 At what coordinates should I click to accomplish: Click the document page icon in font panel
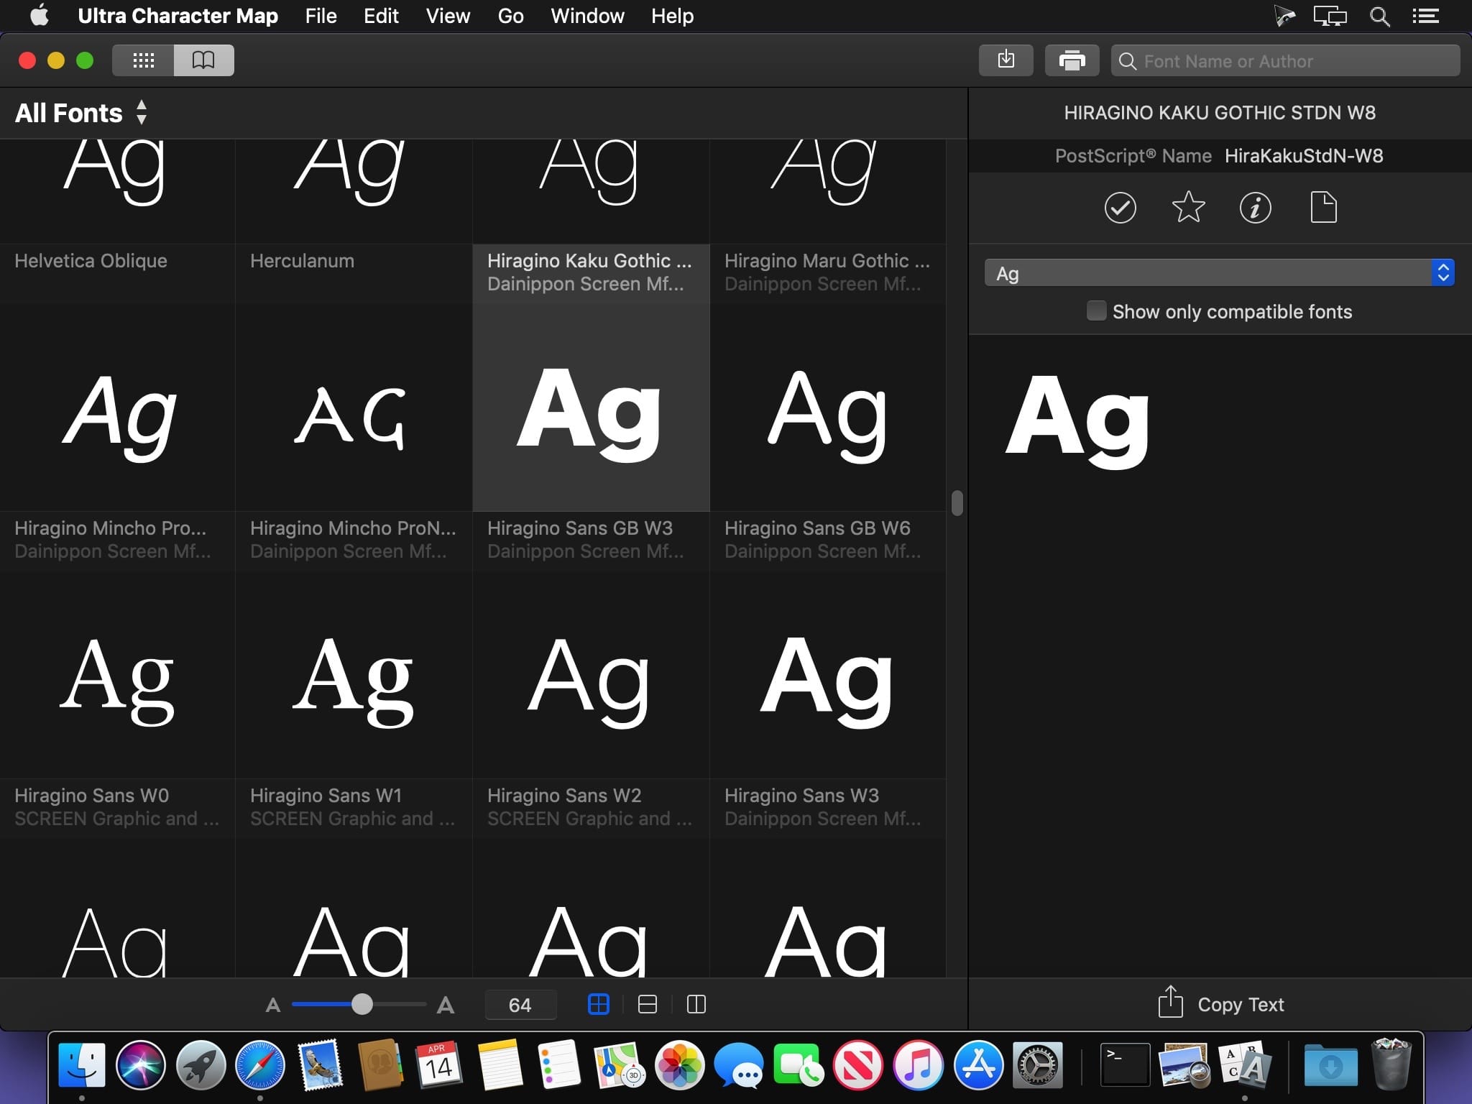click(x=1323, y=208)
